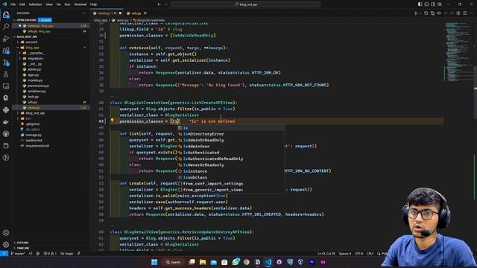Open the Help menu
The width and height of the screenshot is (477, 268).
[93, 4]
